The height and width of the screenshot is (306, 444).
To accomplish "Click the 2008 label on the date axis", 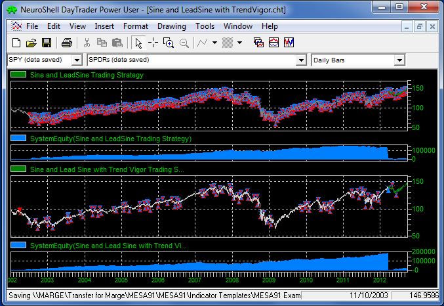I will coord(232,280).
